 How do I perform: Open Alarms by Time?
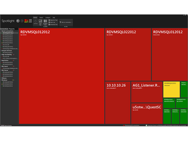coord(53,20)
